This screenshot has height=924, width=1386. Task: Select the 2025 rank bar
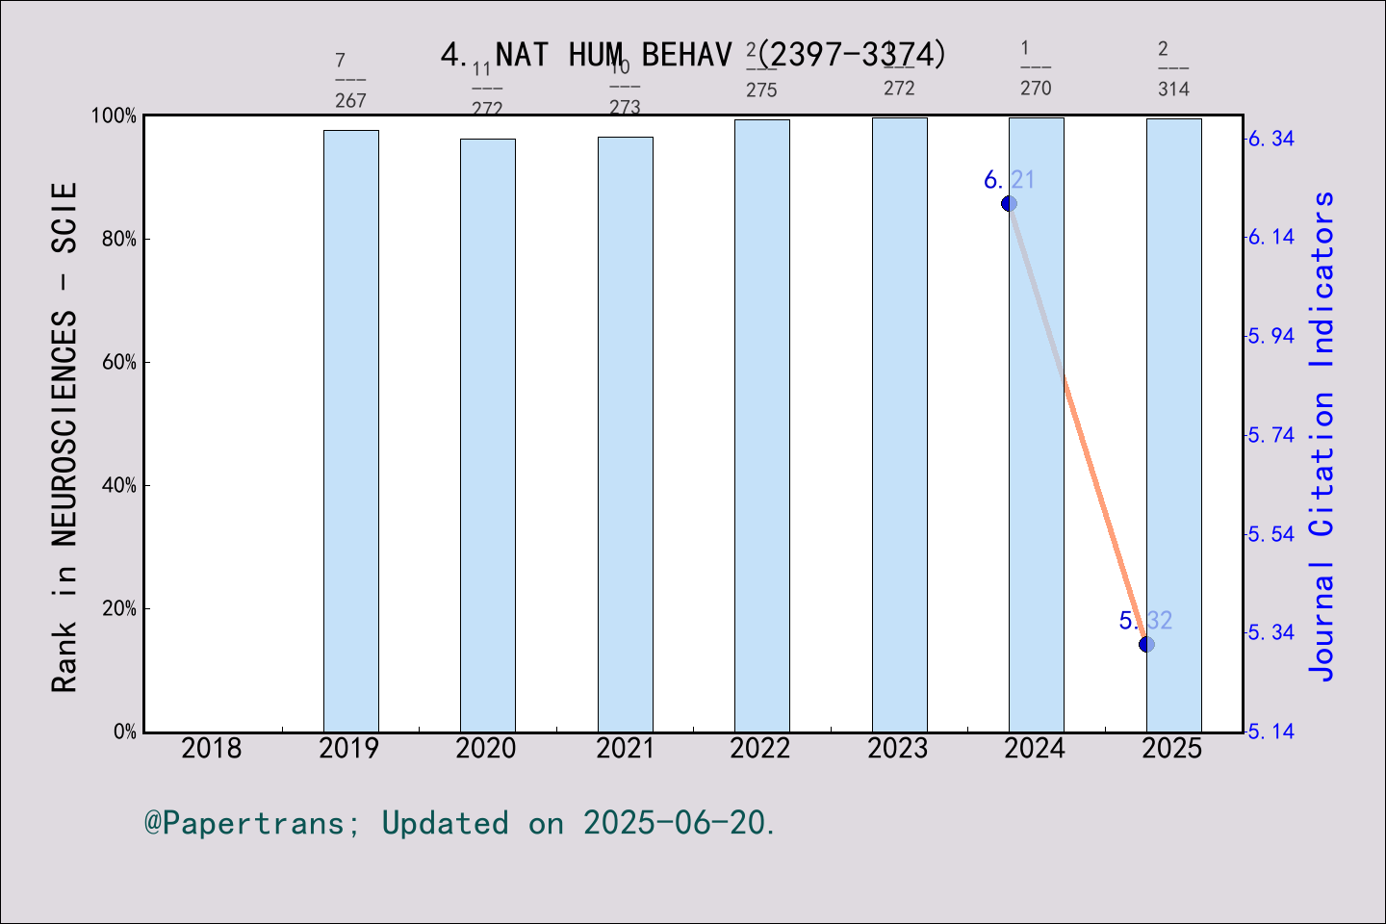pos(1173,425)
